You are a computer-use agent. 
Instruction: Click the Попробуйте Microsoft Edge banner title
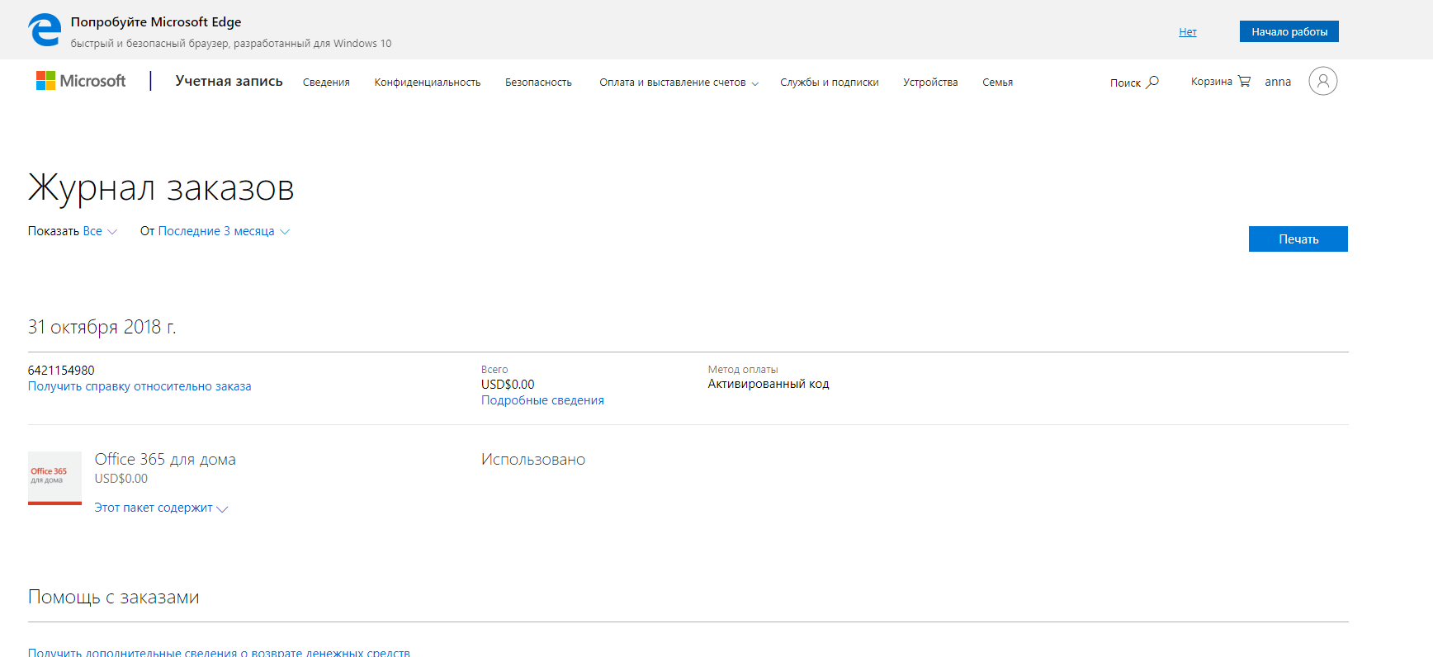pyautogui.click(x=156, y=22)
